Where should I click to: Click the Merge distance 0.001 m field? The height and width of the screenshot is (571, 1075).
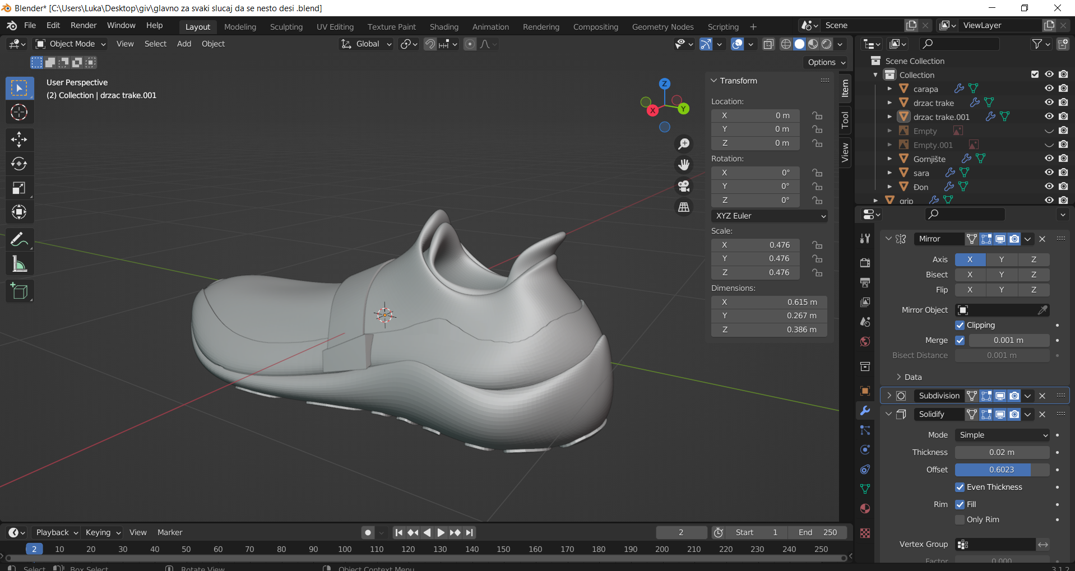pyautogui.click(x=1009, y=340)
